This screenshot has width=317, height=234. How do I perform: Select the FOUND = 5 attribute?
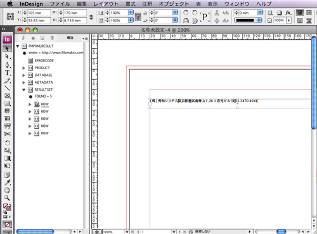point(41,96)
